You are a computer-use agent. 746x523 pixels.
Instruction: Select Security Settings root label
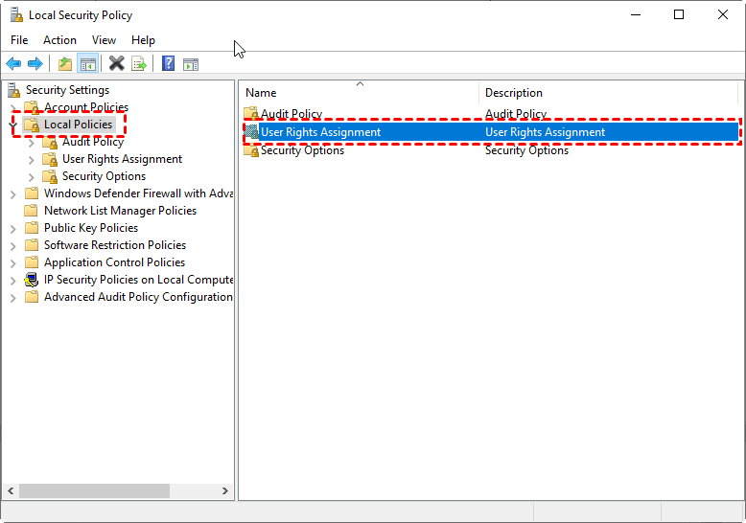(x=67, y=90)
